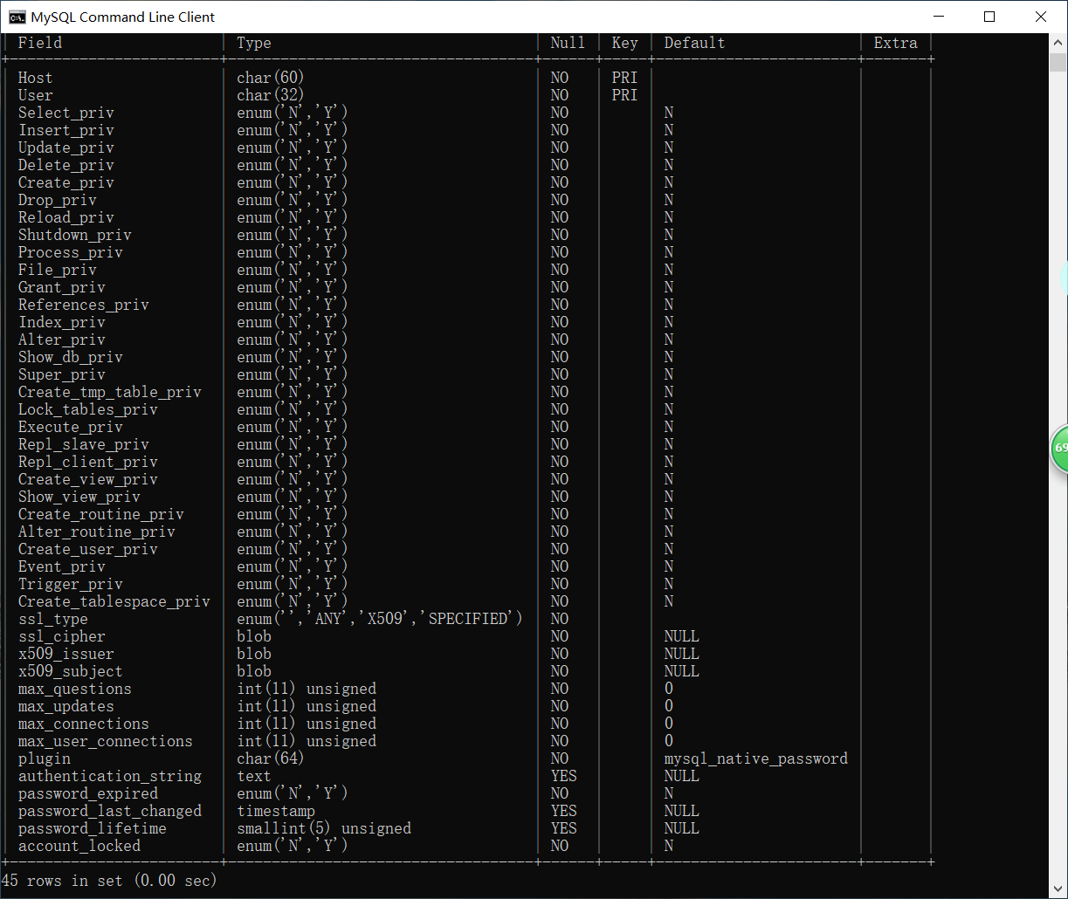Click the scrollbar up arrow
The height and width of the screenshot is (899, 1068).
coord(1058,42)
